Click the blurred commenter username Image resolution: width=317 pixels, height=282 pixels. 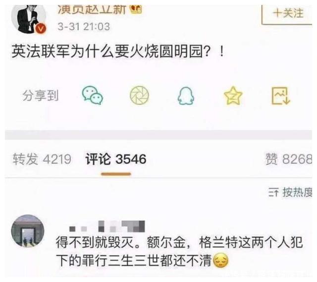click(x=107, y=226)
